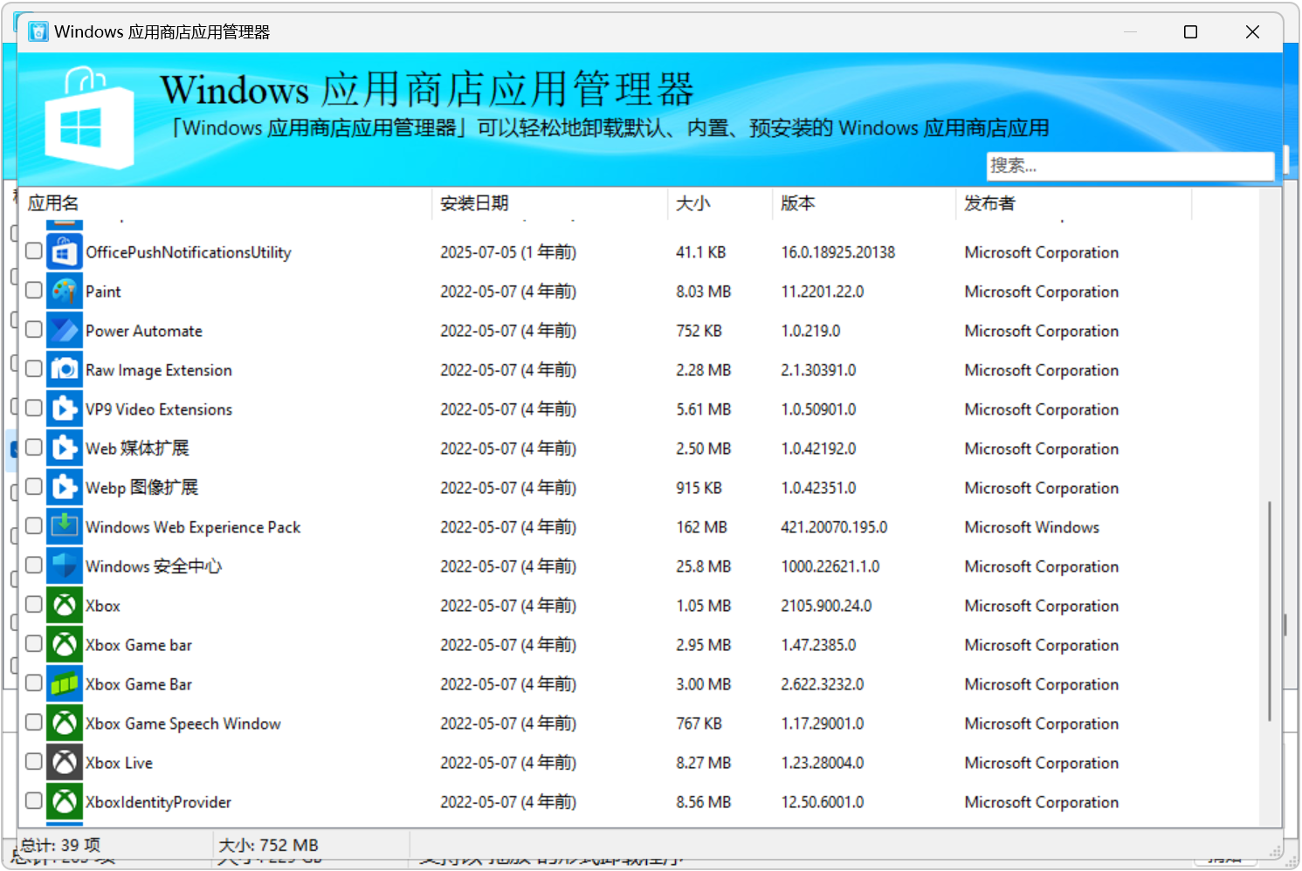Select the Paint app name
Image resolution: width=1302 pixels, height=871 pixels.
(x=103, y=291)
